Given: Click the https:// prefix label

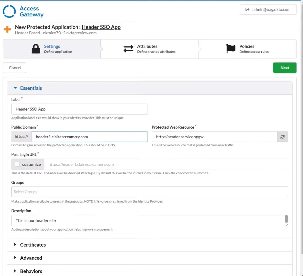Looking at the screenshot, I should [21, 137].
